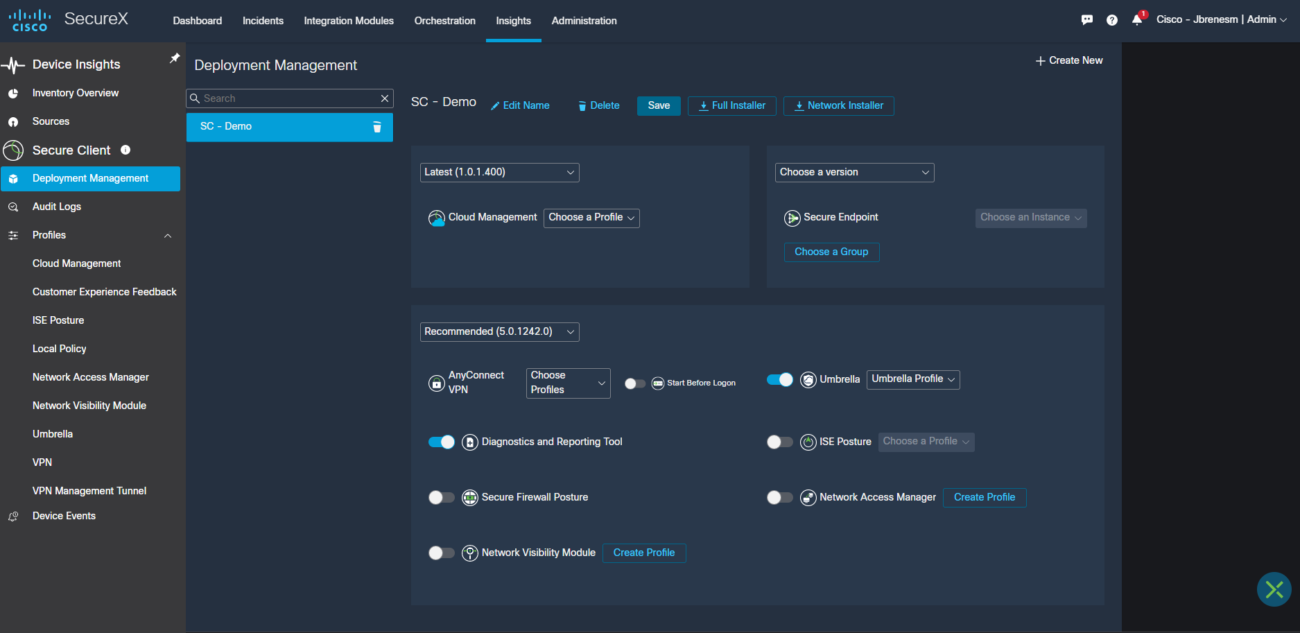The height and width of the screenshot is (633, 1300).
Task: Click the ISE Posture module icon
Action: click(808, 442)
